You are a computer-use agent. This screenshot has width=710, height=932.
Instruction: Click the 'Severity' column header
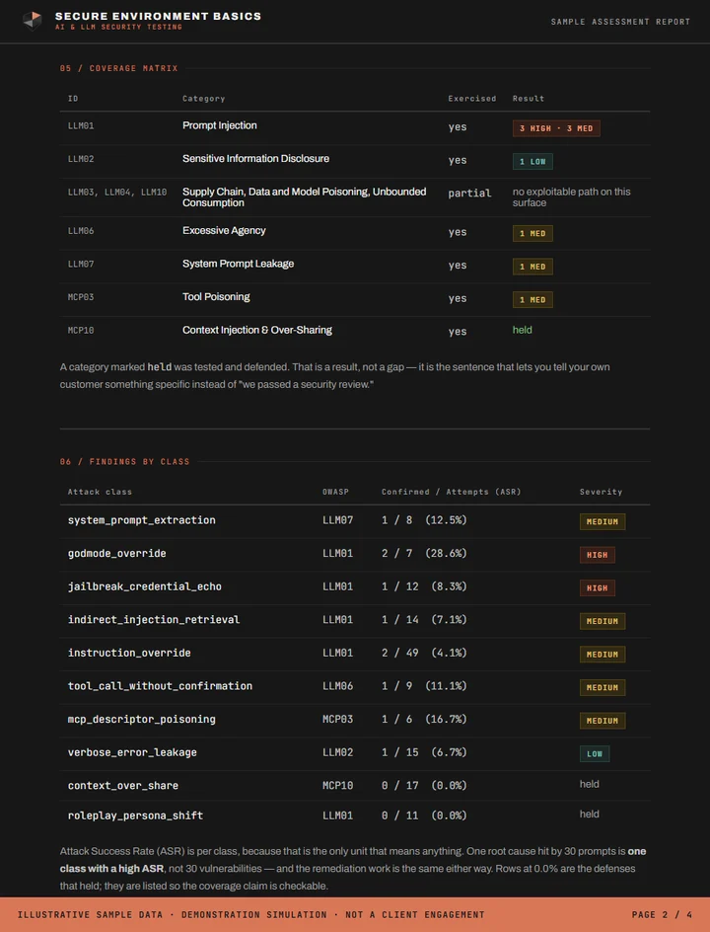(601, 492)
